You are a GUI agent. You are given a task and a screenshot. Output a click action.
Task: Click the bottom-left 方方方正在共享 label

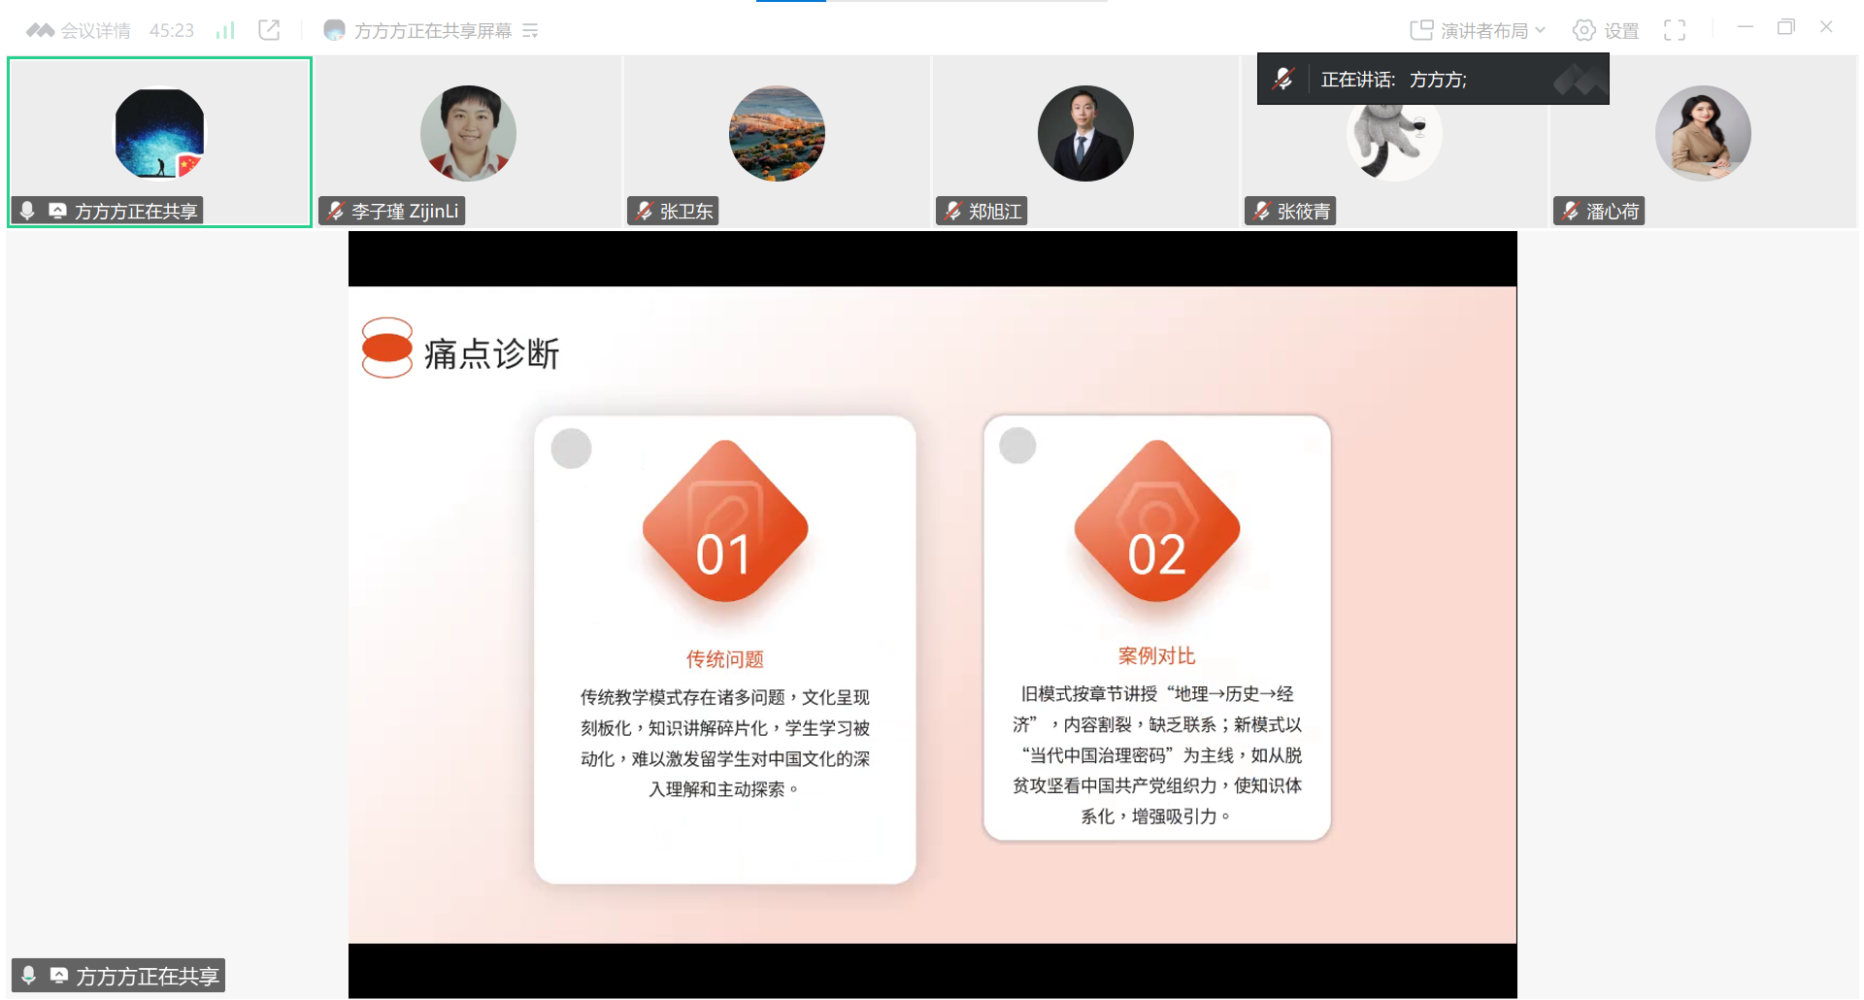pyautogui.click(x=118, y=976)
